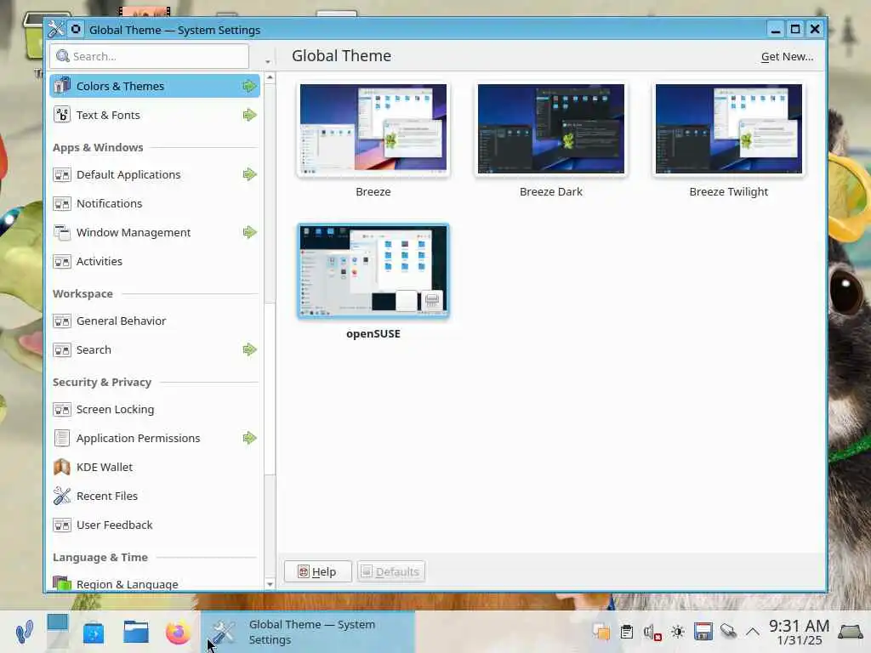Open KDE Wallet settings

(x=155, y=467)
